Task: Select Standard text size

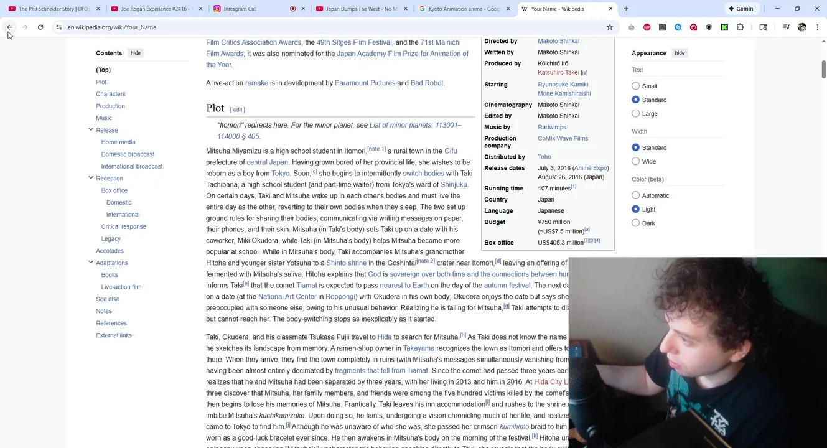Action: 635,100
